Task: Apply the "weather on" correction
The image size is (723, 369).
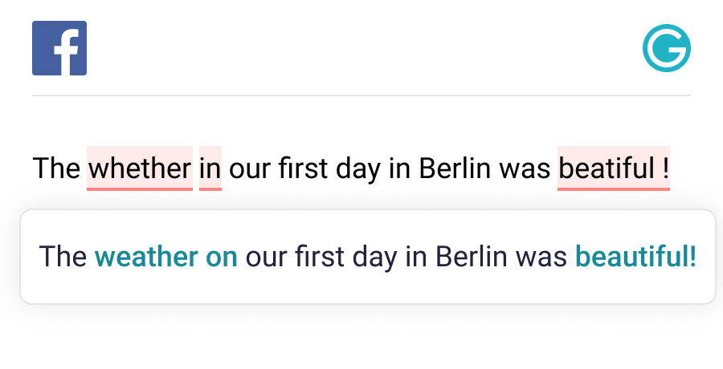Action: tap(166, 257)
